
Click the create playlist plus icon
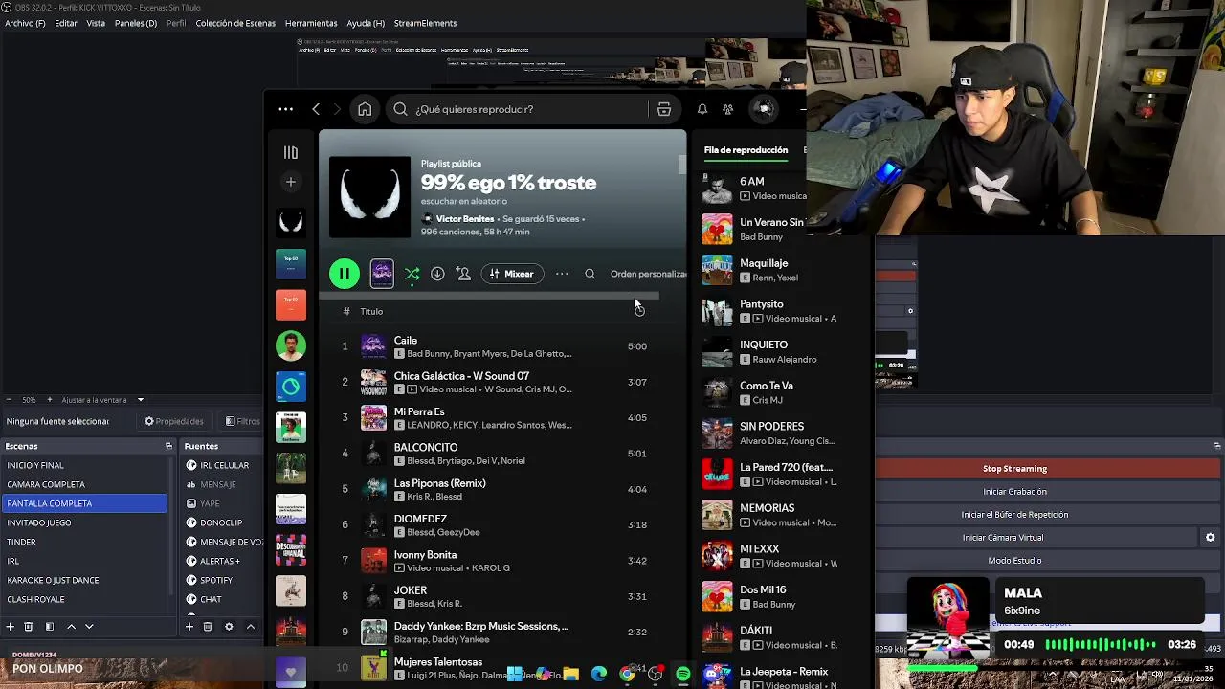click(291, 182)
